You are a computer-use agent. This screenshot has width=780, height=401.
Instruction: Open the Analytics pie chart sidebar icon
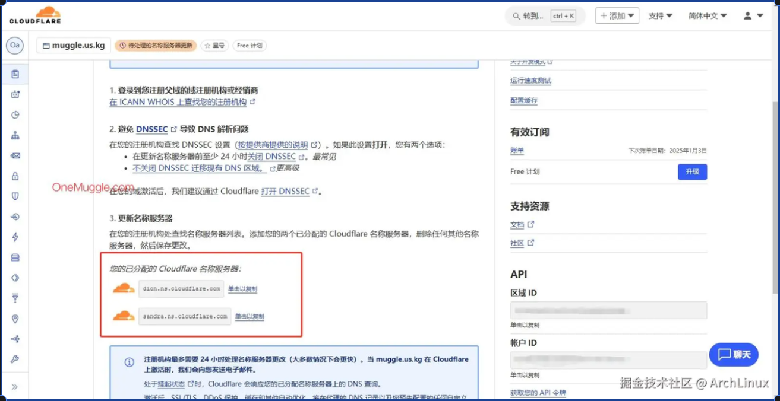click(15, 115)
